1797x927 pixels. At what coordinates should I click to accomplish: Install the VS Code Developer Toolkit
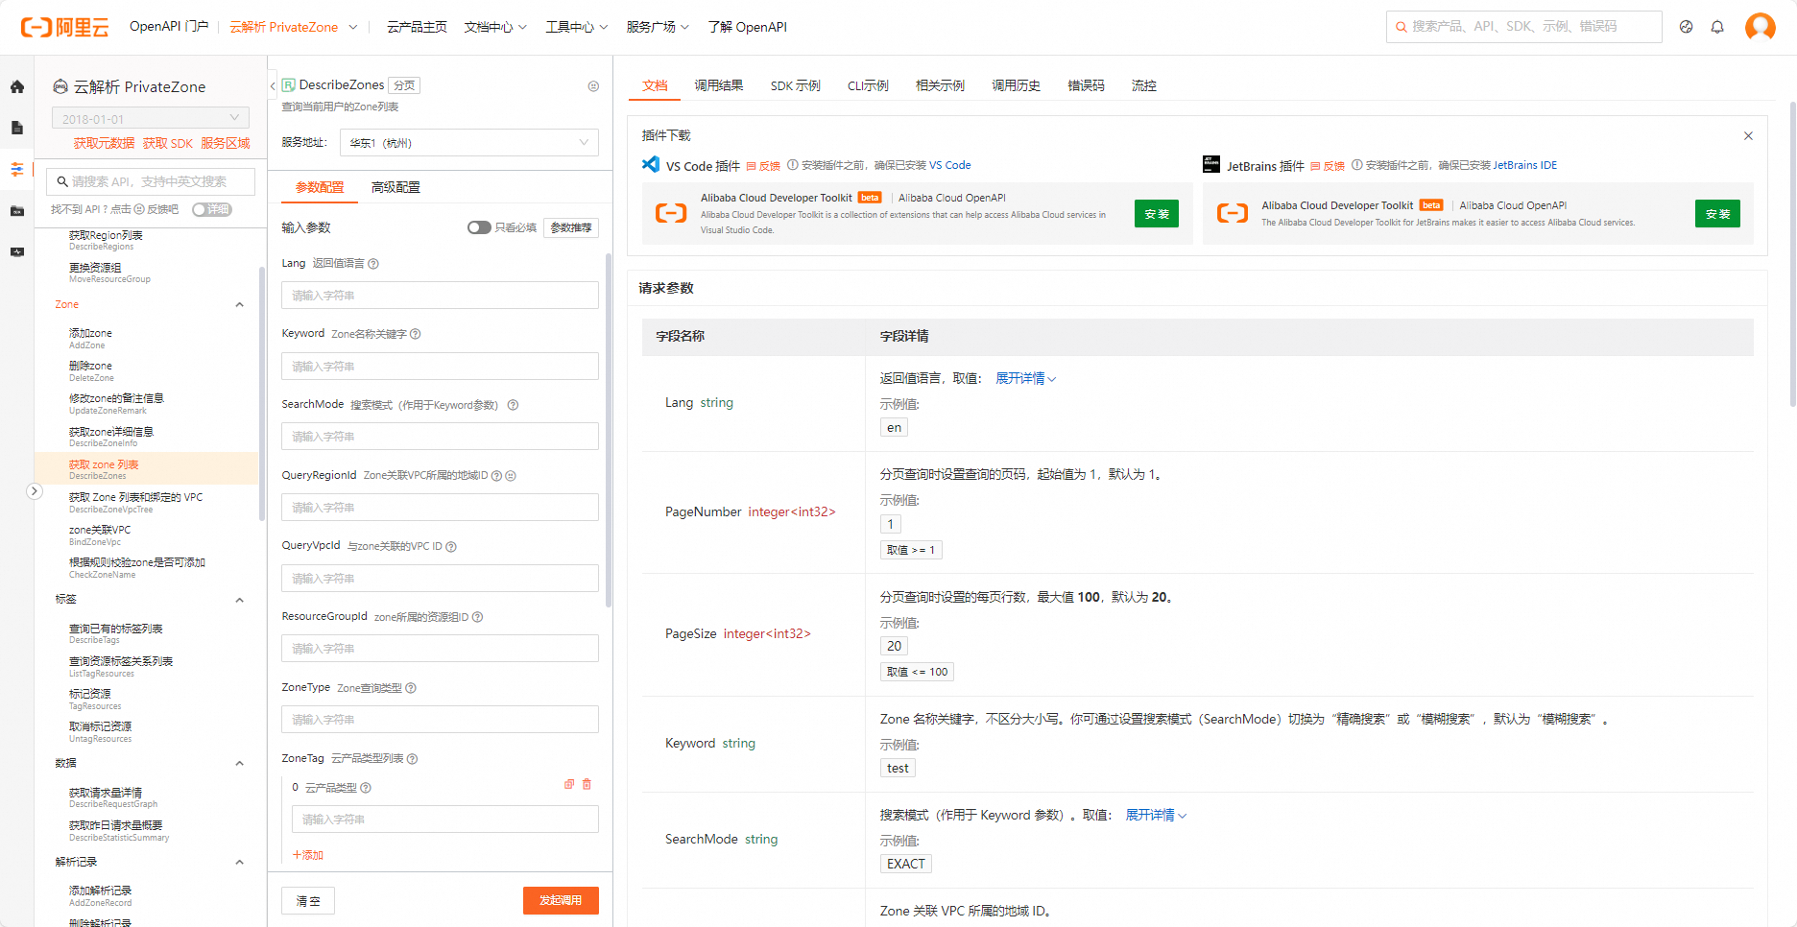1157,214
